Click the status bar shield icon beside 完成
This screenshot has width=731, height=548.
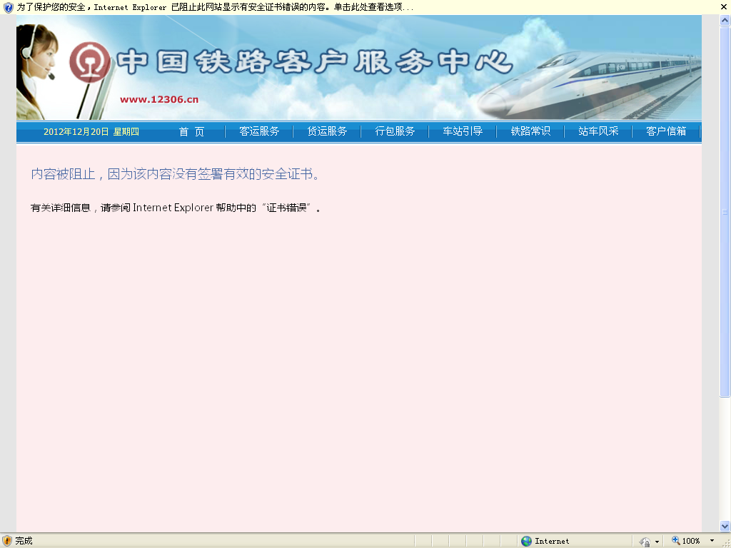point(6,541)
